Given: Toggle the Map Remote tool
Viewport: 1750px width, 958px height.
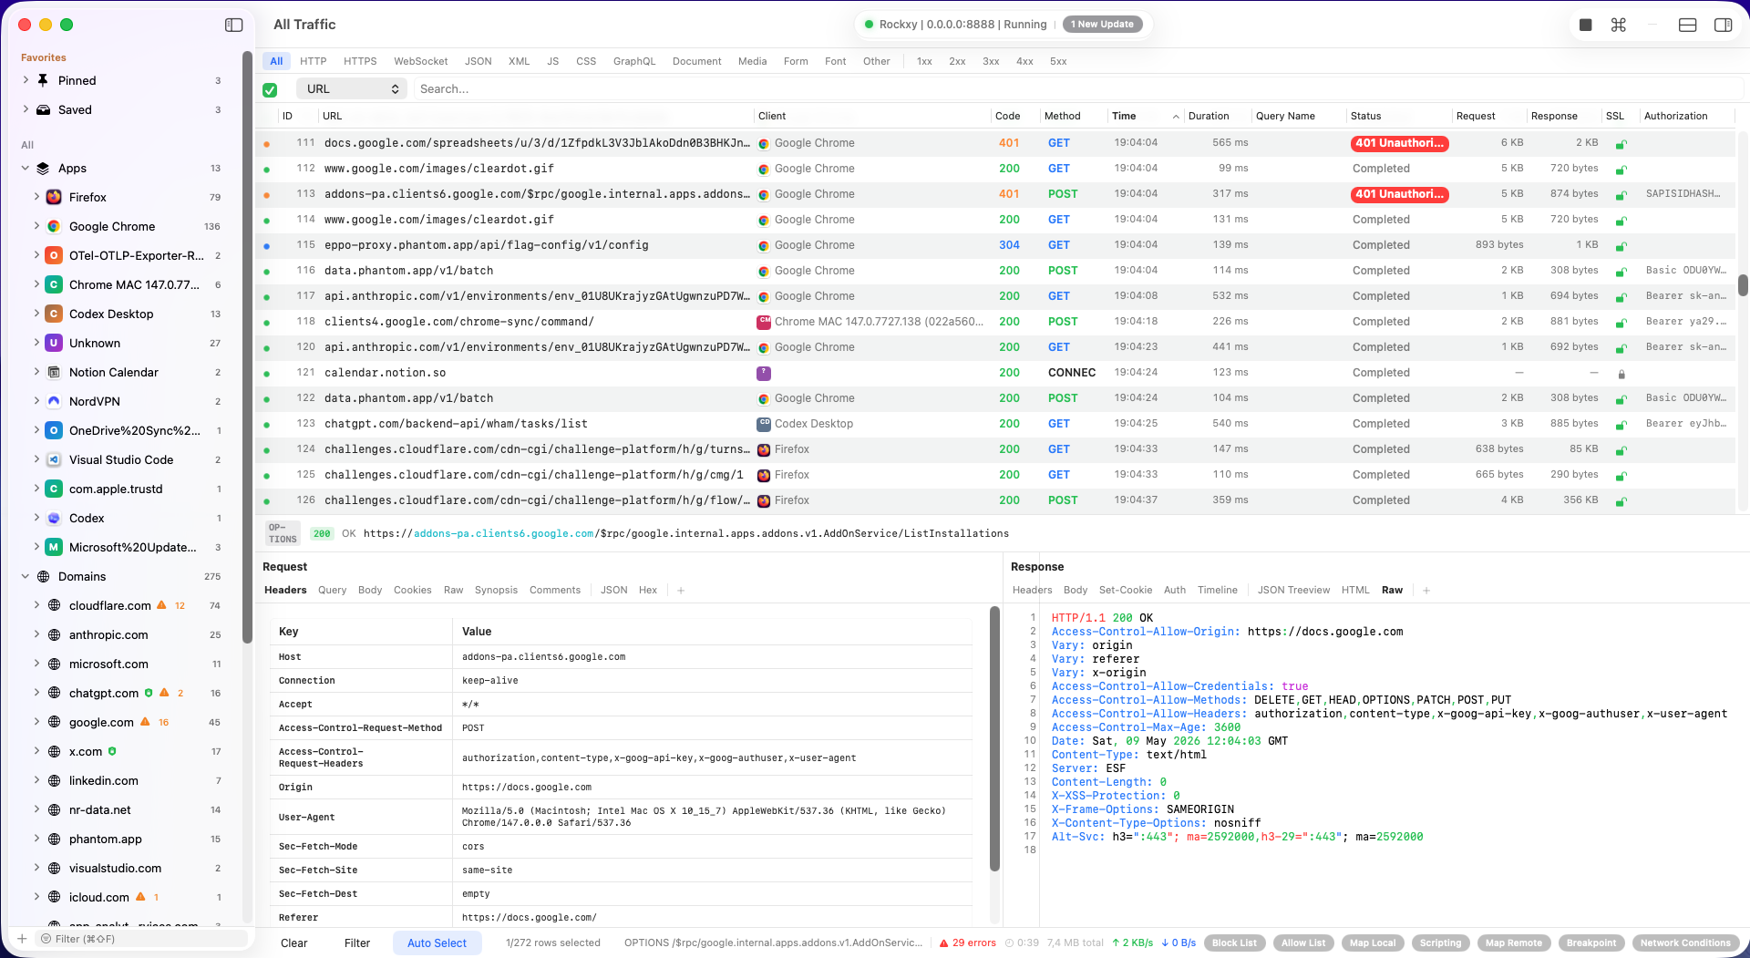Looking at the screenshot, I should (1514, 943).
